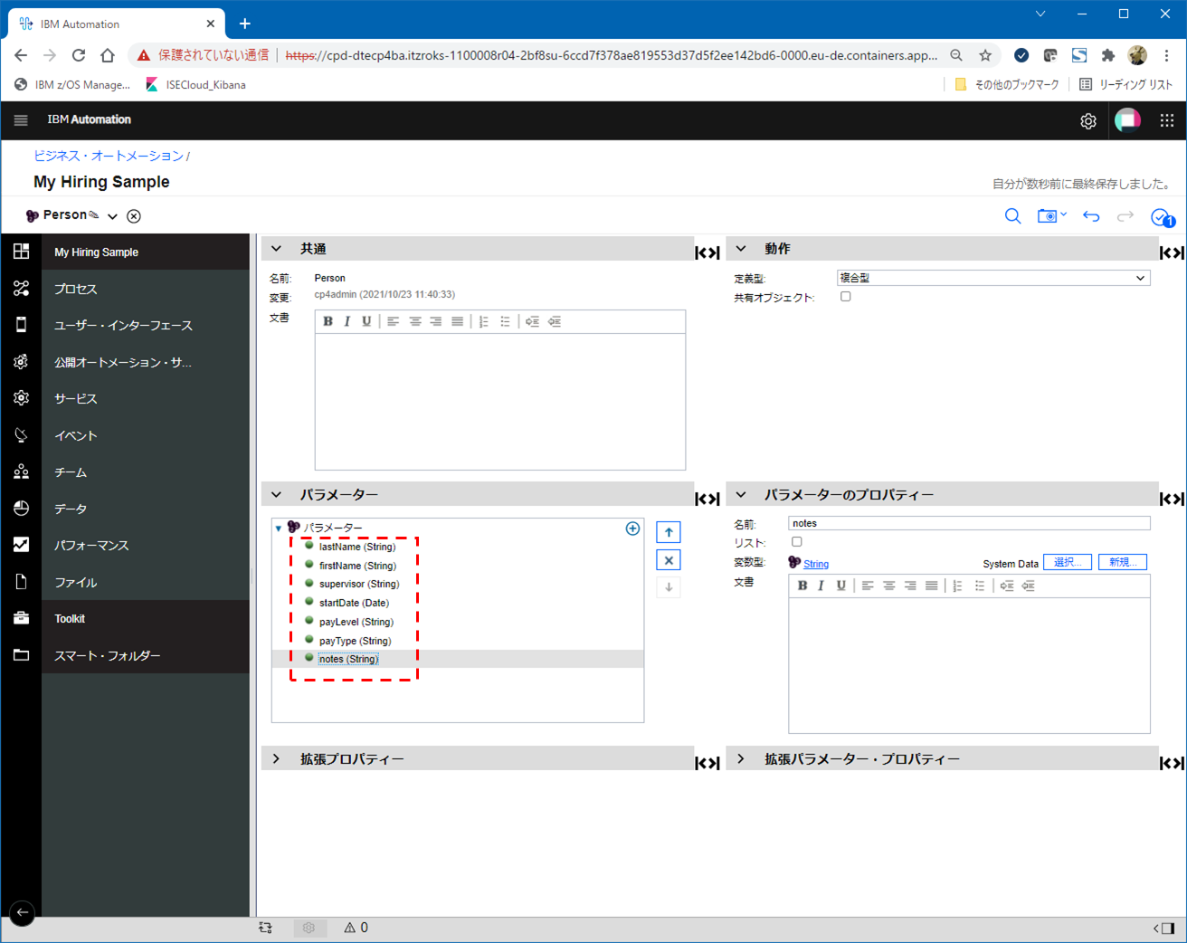
Task: Toggle underline in 共通 documentation editor
Action: 366,321
